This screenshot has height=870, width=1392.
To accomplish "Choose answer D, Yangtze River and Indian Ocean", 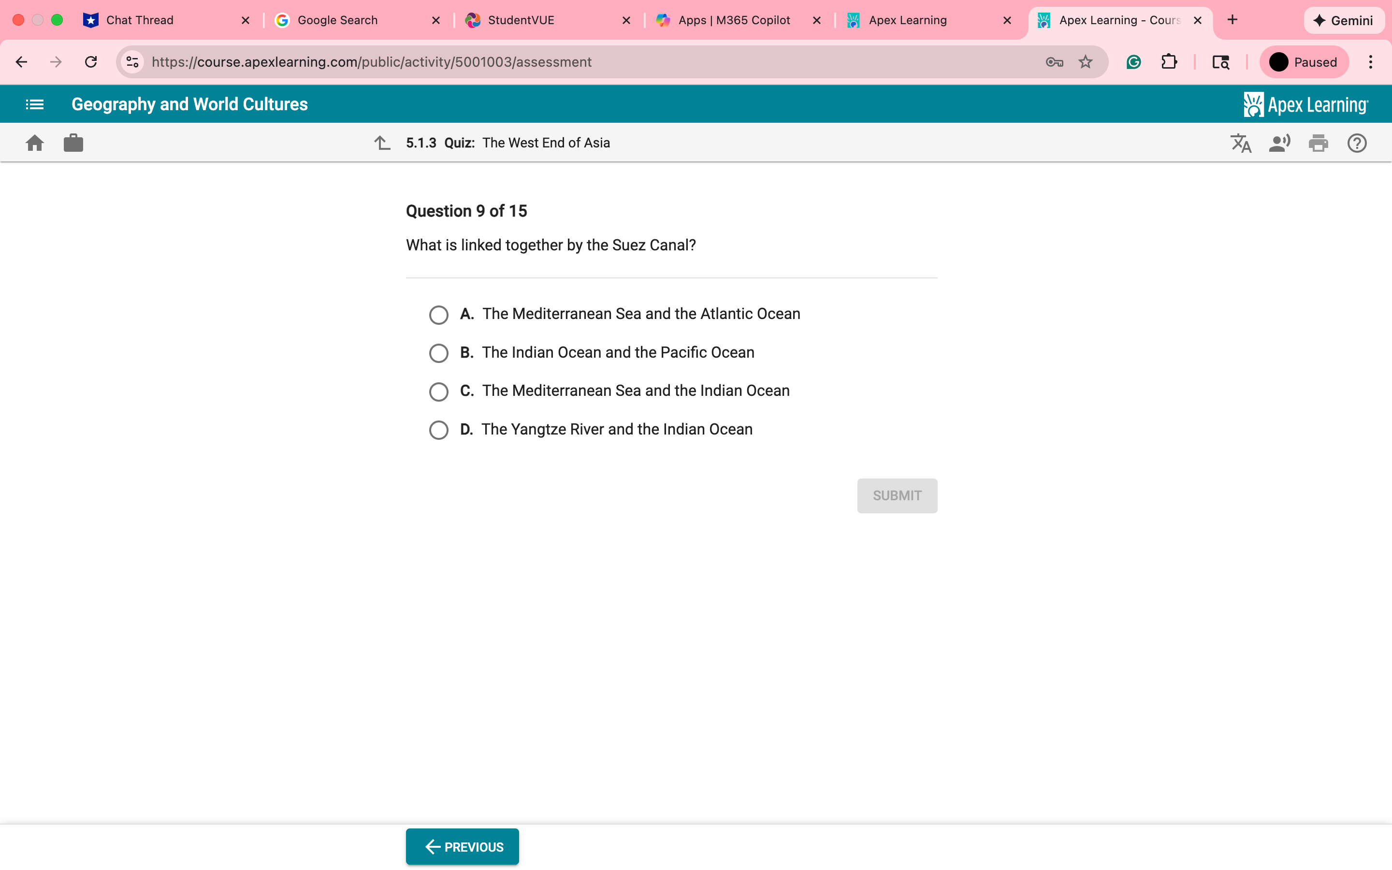I will pos(439,430).
